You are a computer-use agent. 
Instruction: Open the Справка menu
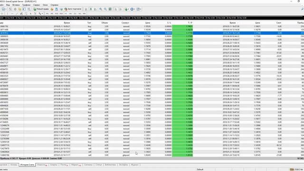[54, 5]
